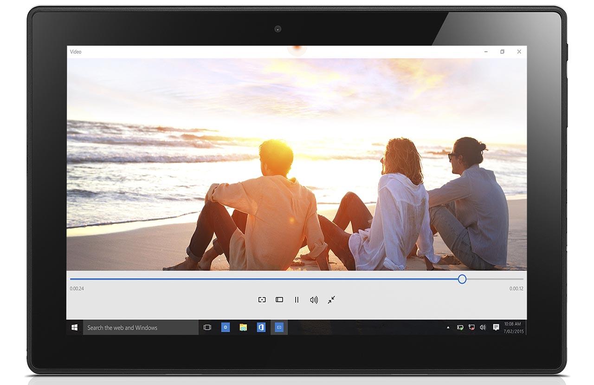Viewport: 594px width, 385px height.
Task: Pause the video playback
Action: 297,300
